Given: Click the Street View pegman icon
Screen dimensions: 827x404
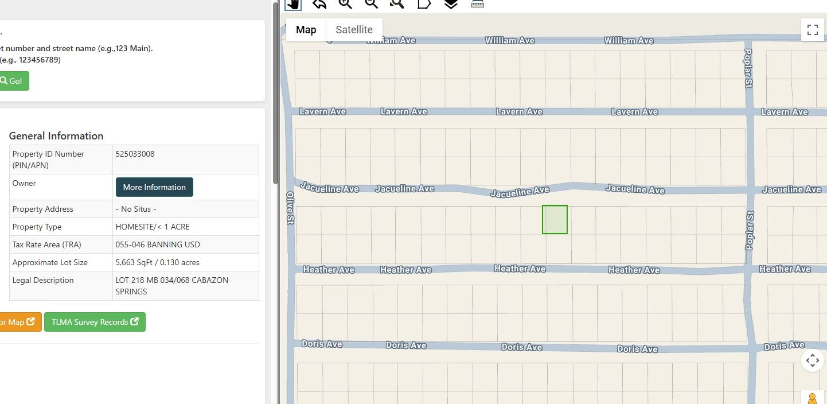Looking at the screenshot, I should click(812, 398).
